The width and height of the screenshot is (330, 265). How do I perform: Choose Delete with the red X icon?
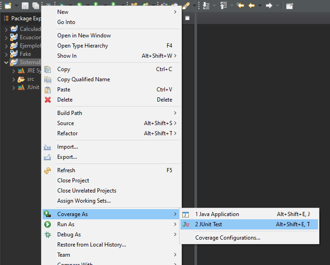point(65,100)
